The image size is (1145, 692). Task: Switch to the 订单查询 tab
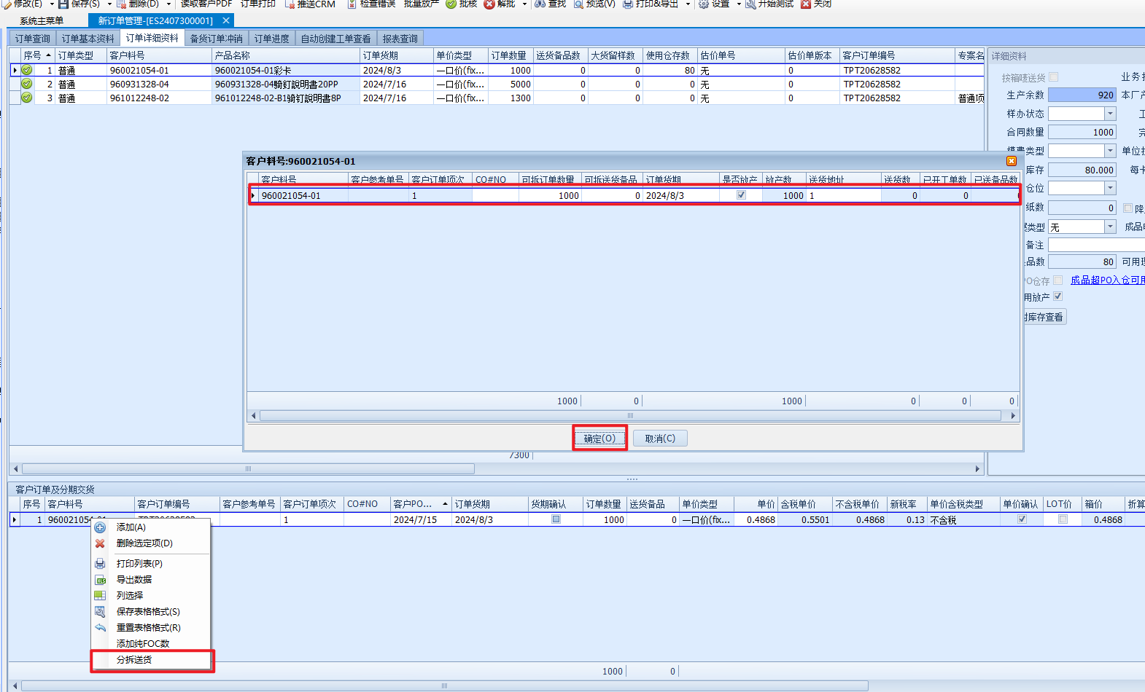[x=33, y=39]
